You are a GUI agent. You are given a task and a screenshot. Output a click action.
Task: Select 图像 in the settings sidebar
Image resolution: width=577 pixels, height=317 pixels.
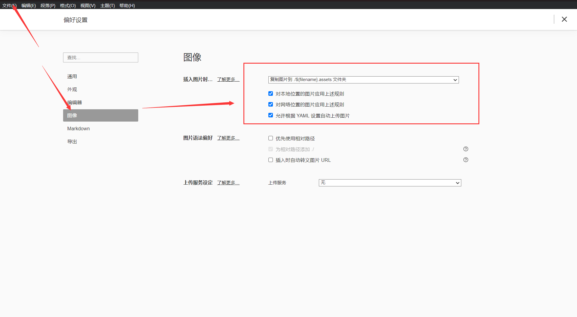101,115
